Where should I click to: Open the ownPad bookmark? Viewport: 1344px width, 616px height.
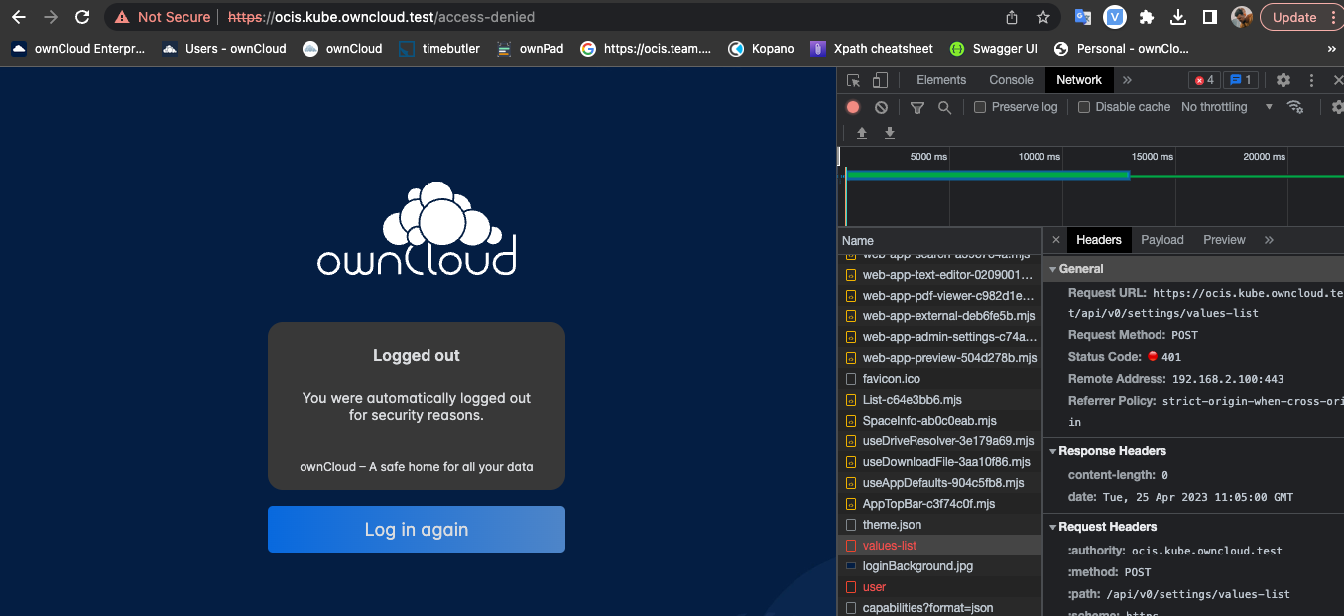click(531, 48)
